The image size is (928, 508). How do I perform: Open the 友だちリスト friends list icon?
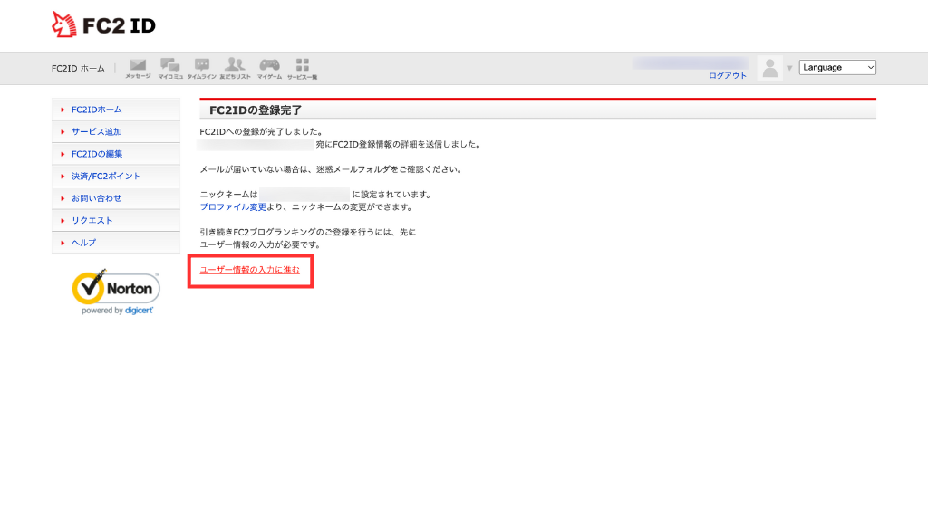click(235, 67)
